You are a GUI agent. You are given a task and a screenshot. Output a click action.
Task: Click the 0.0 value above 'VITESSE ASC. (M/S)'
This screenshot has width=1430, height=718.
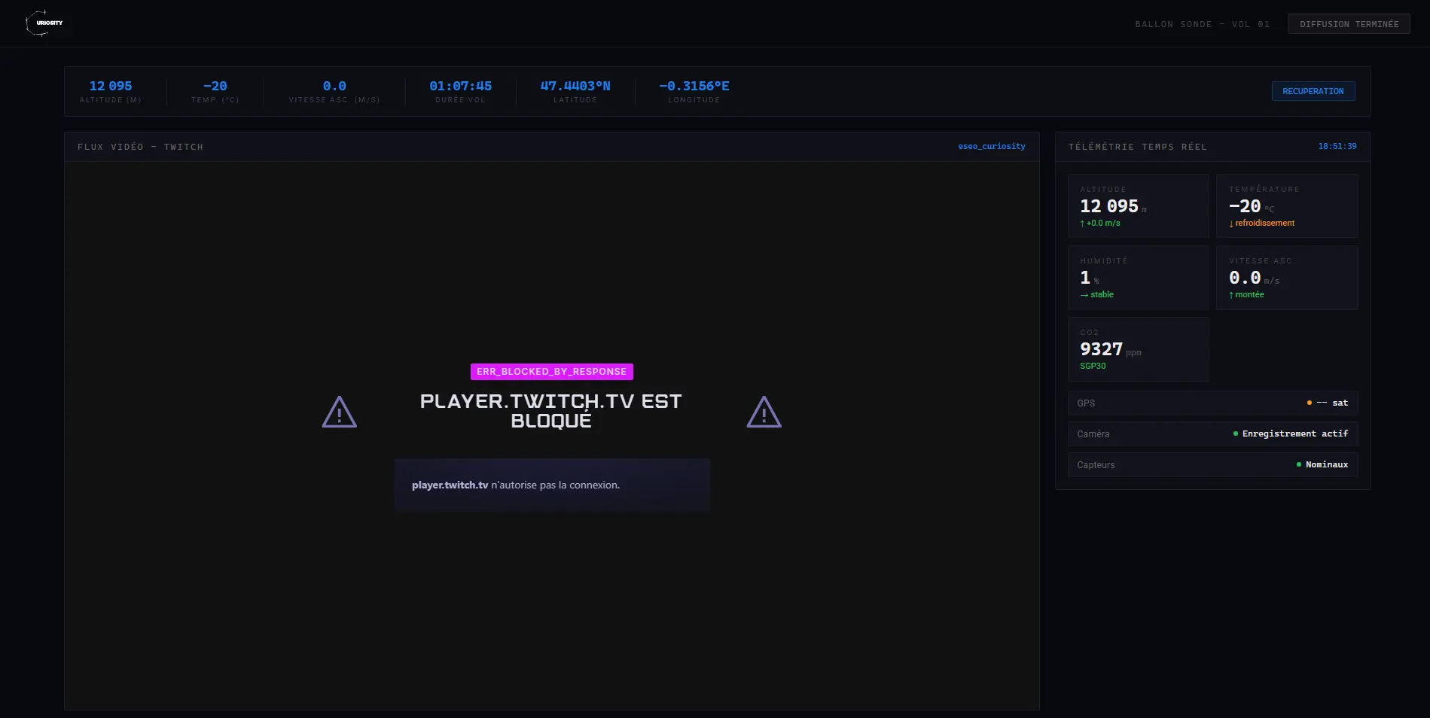coord(334,86)
